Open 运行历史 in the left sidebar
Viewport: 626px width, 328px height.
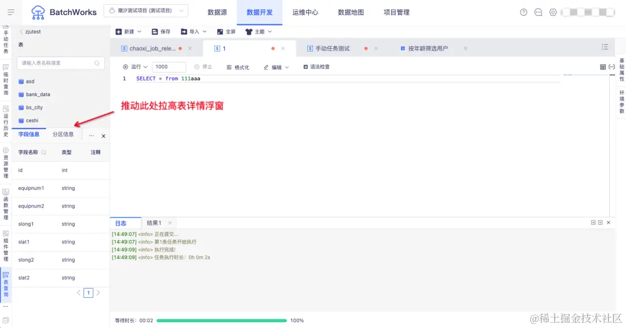click(6, 121)
